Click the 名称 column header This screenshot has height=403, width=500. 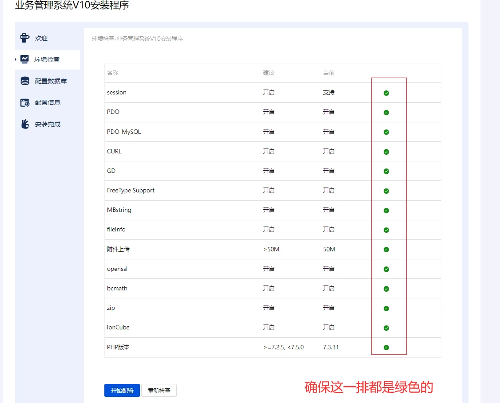coord(113,73)
